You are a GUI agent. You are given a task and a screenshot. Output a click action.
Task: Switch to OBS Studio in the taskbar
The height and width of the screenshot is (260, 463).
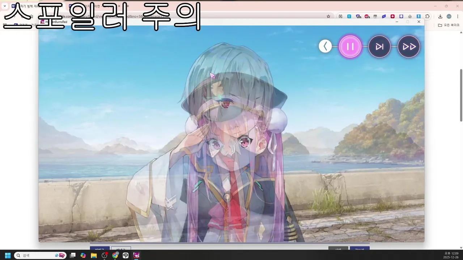[105, 255]
